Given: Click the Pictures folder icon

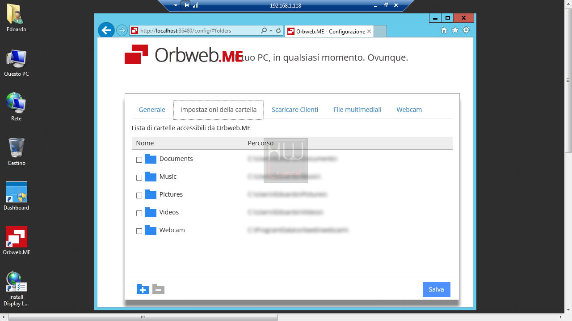Looking at the screenshot, I should pyautogui.click(x=151, y=195).
